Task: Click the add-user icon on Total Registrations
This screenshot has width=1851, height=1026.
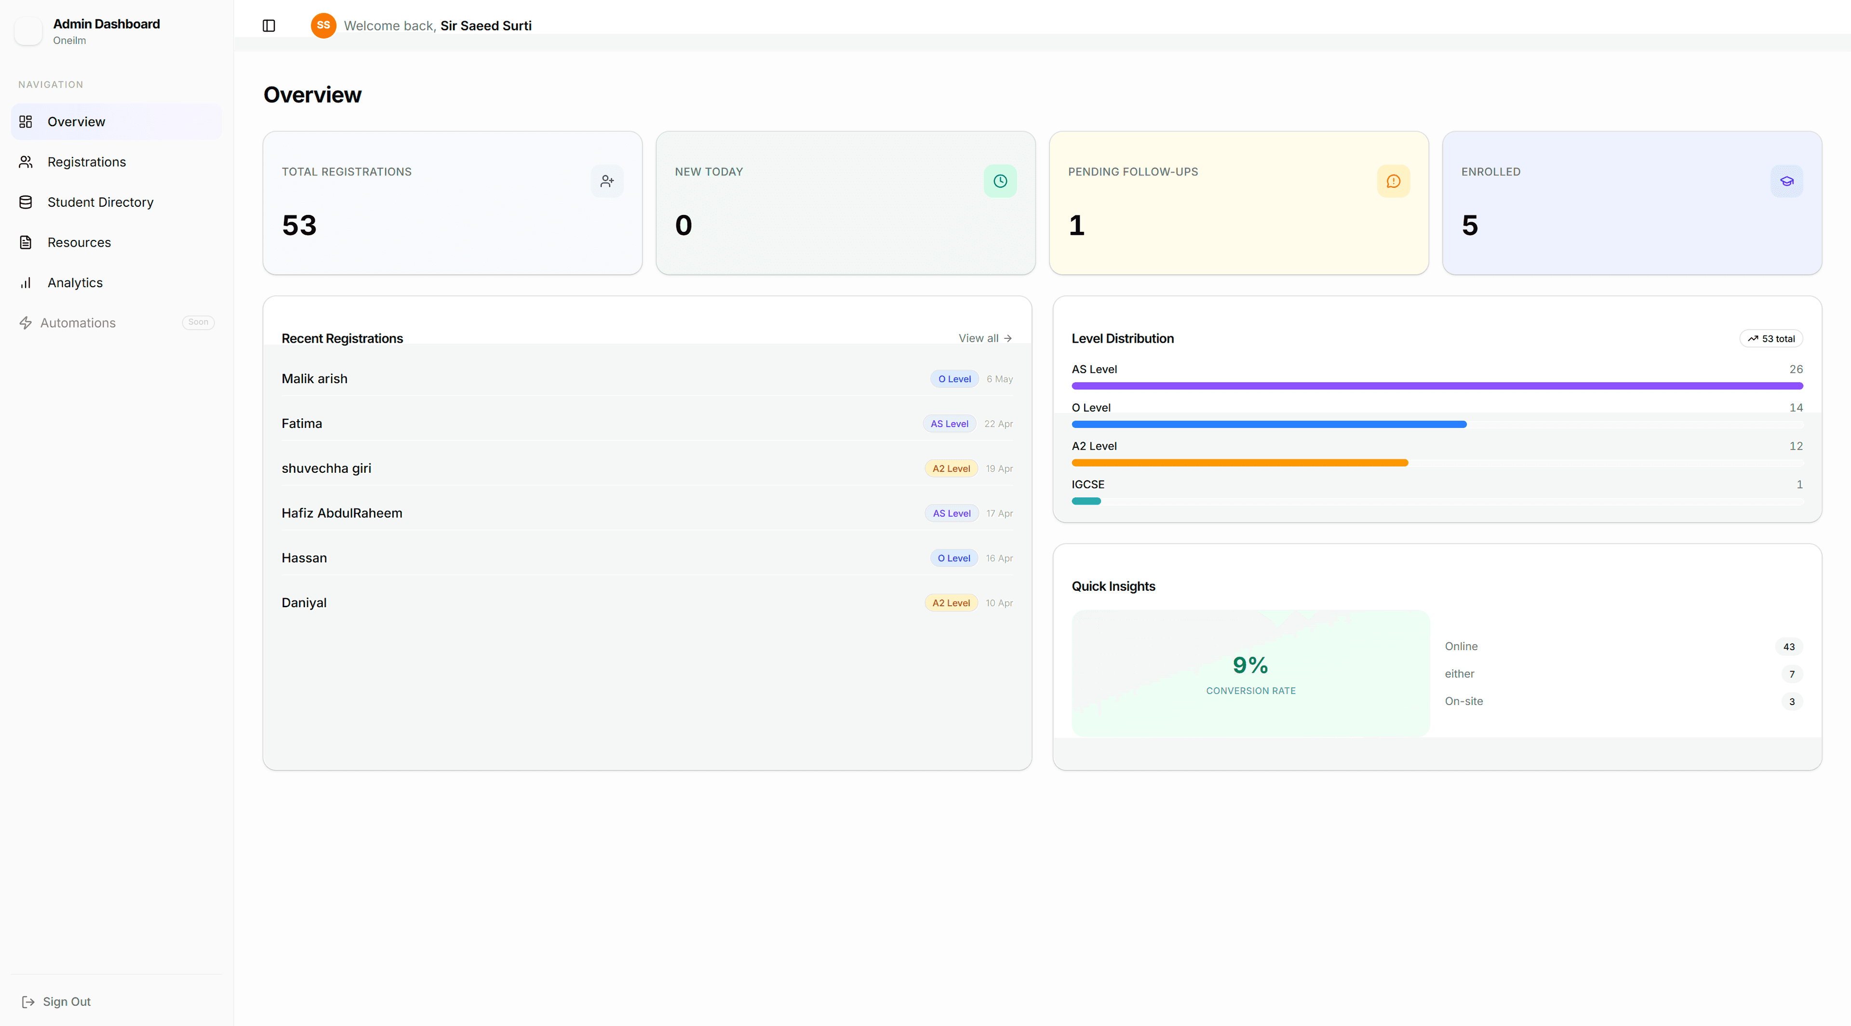Action: coord(607,181)
